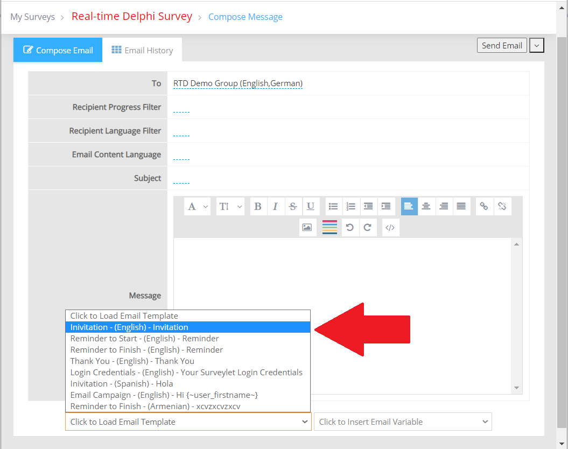The image size is (568, 449).
Task: Insert a numbered ordered list
Action: click(x=351, y=207)
